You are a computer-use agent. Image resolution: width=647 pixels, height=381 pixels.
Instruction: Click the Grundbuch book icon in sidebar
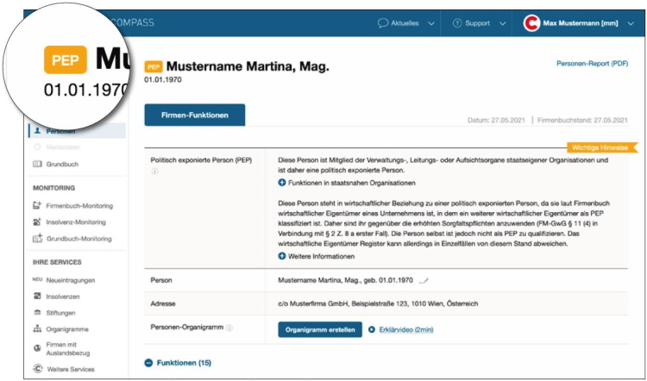(x=37, y=164)
